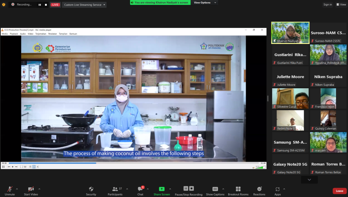Unmute the microphone

[10, 189]
